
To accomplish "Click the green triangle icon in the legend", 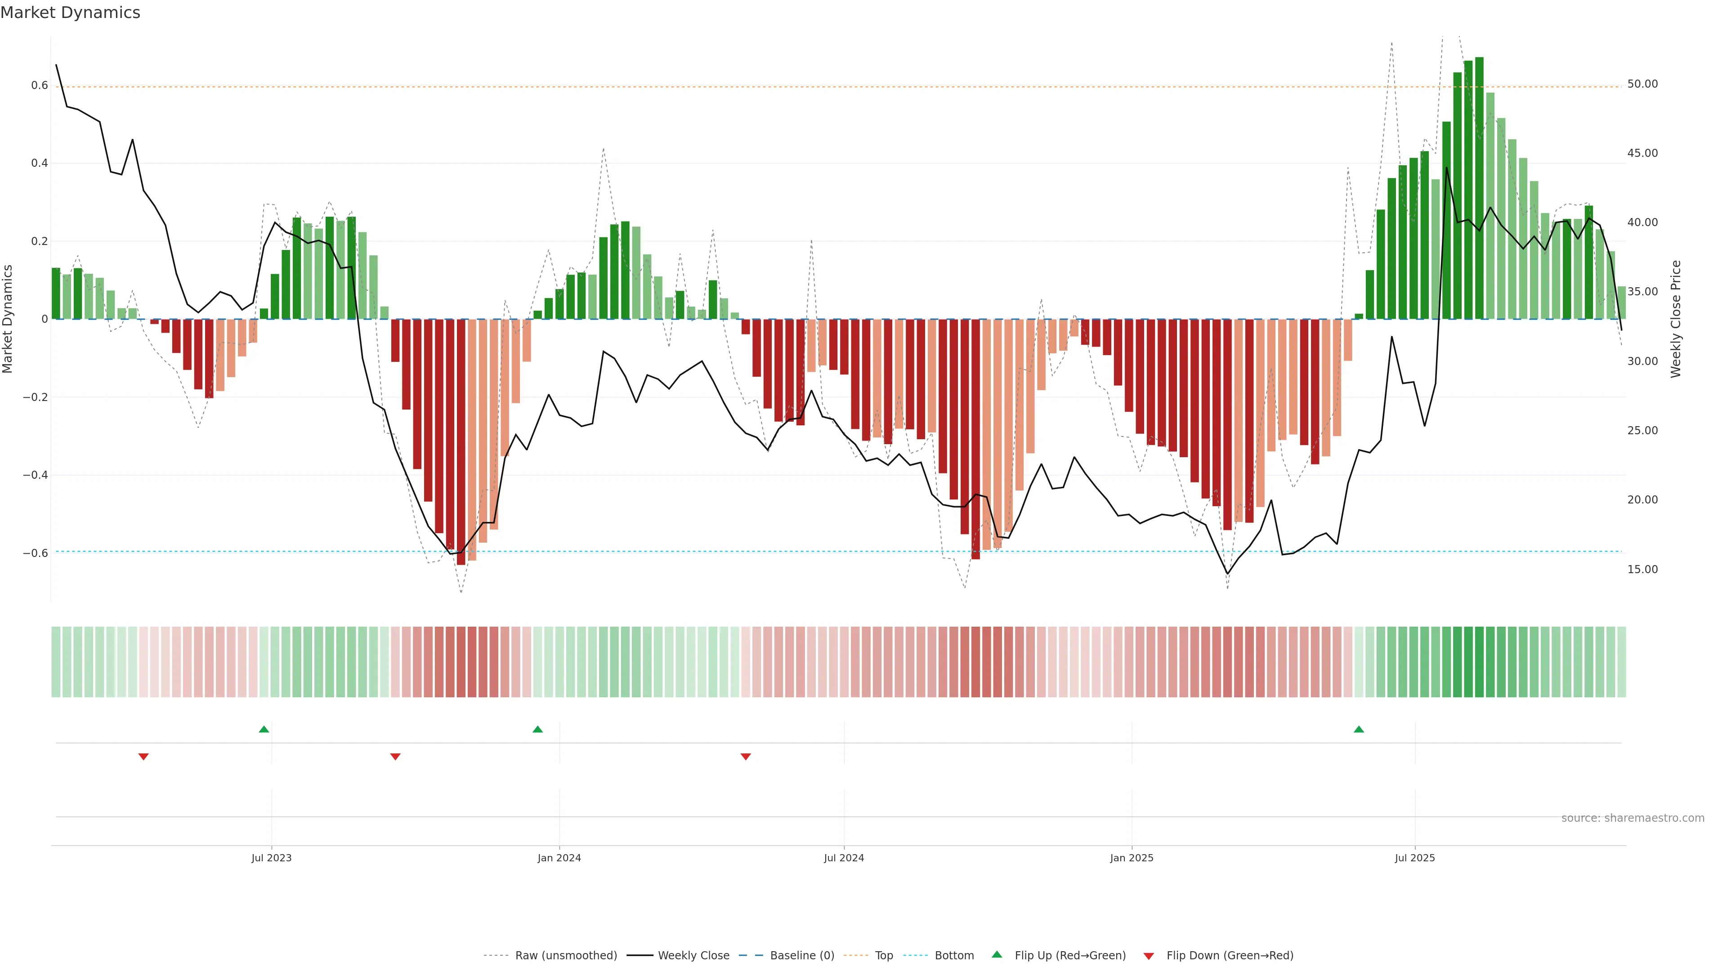I will pyautogui.click(x=997, y=954).
